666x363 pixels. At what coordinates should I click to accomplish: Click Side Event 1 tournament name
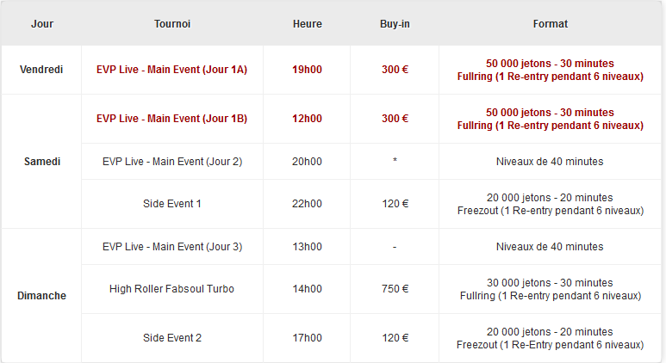172,204
